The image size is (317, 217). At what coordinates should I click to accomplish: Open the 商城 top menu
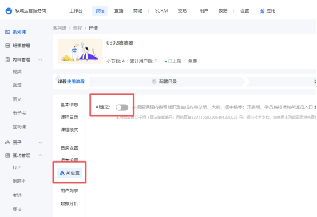click(138, 11)
